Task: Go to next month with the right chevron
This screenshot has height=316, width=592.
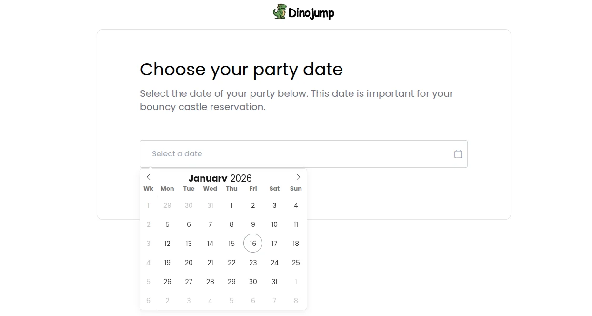Action: pyautogui.click(x=298, y=177)
